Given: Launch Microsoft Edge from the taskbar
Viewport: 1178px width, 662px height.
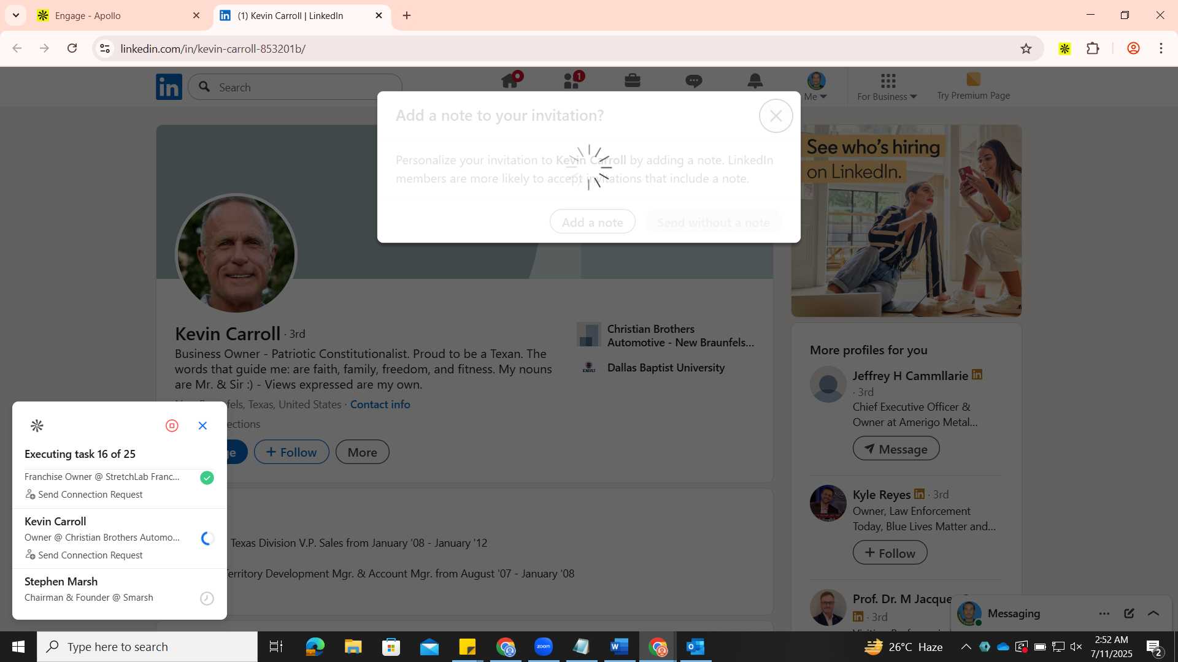Looking at the screenshot, I should (315, 647).
